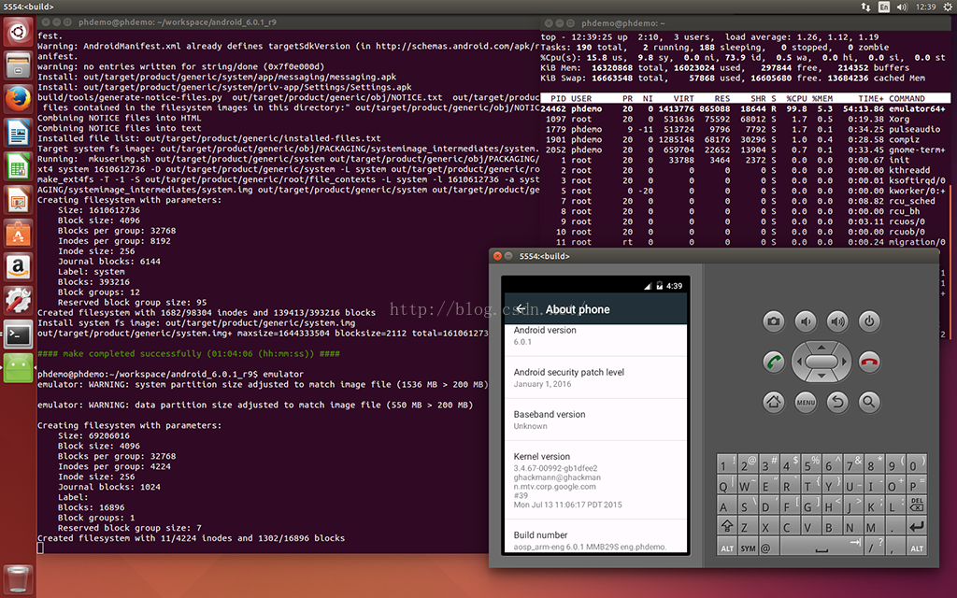This screenshot has height=598, width=957.
Task: Tap left ALT key on emulator keyboard
Action: 727,548
